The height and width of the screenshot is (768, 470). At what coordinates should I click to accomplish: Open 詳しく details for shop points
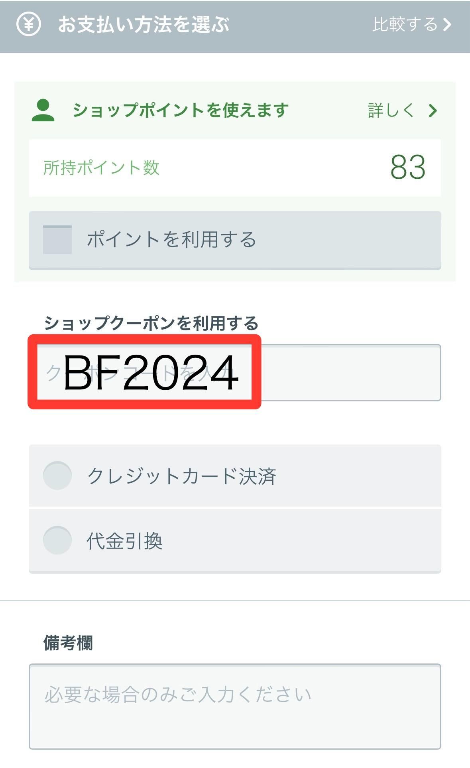[402, 111]
